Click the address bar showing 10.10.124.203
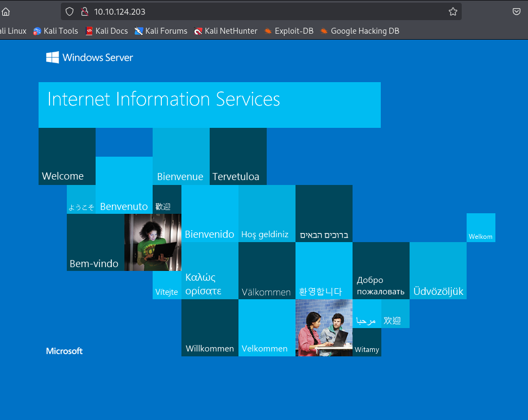The width and height of the screenshot is (528, 420). [261, 12]
